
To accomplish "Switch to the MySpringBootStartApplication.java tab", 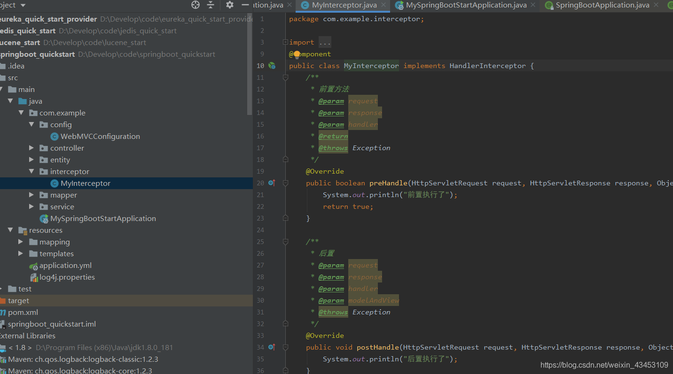I will coord(466,5).
